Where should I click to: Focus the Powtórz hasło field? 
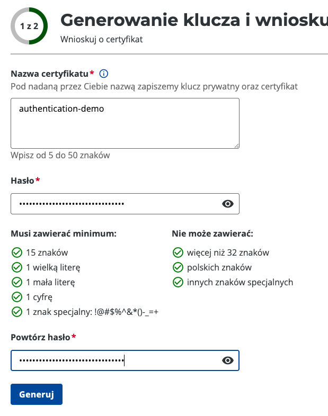click(114, 360)
